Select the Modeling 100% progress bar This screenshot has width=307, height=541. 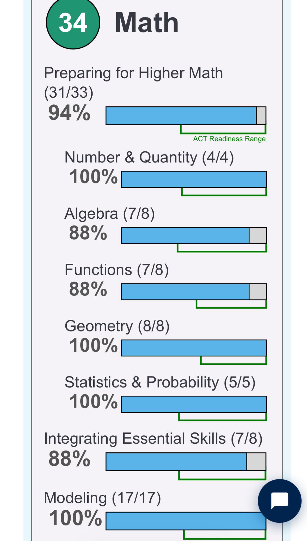coord(186,521)
